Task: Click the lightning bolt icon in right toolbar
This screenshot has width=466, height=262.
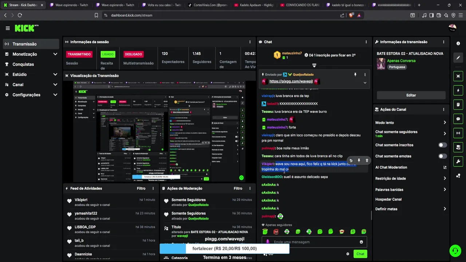Action: 458,90
